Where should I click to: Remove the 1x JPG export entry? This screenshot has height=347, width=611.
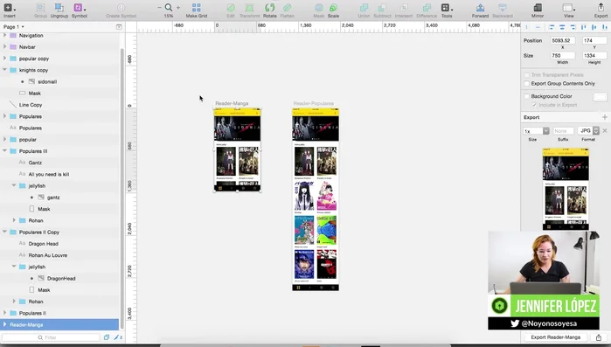click(605, 131)
